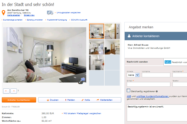
Task: Click the orange Anbieter kontaktieren button
Action: (19, 100)
